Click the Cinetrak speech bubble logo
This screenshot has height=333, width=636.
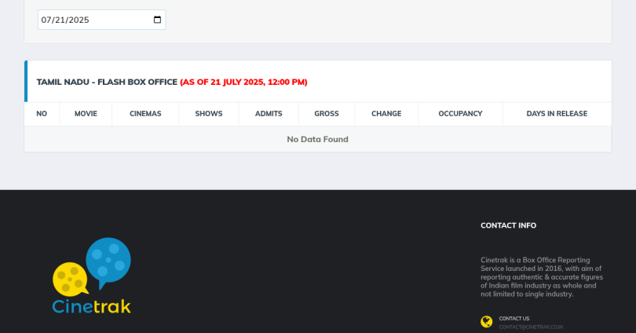click(x=92, y=265)
